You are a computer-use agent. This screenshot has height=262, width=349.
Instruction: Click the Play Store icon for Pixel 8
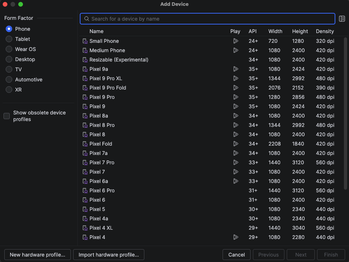pyautogui.click(x=236, y=135)
